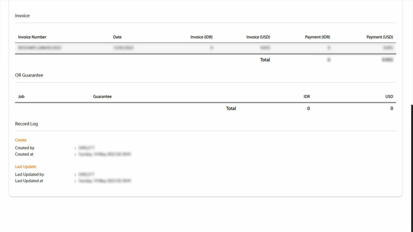This screenshot has width=413, height=232.
Task: Click the Job column header
Action: click(x=21, y=97)
